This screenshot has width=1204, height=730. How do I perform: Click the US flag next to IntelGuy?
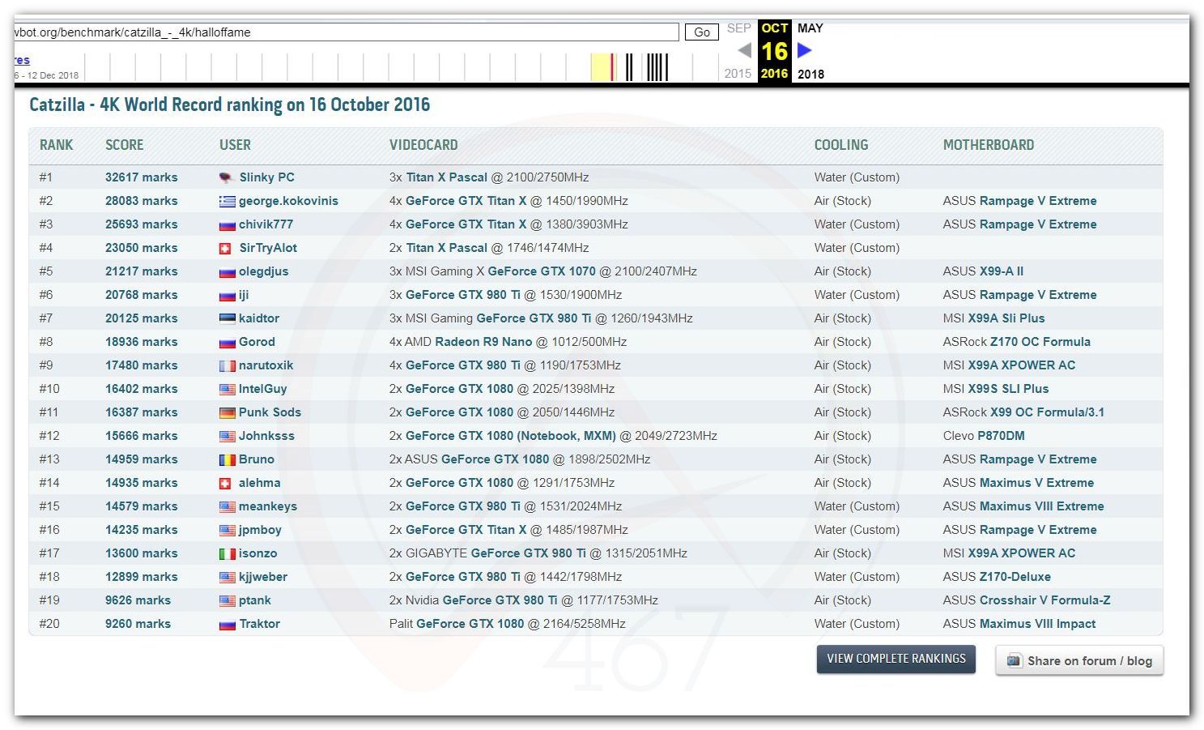(x=227, y=389)
